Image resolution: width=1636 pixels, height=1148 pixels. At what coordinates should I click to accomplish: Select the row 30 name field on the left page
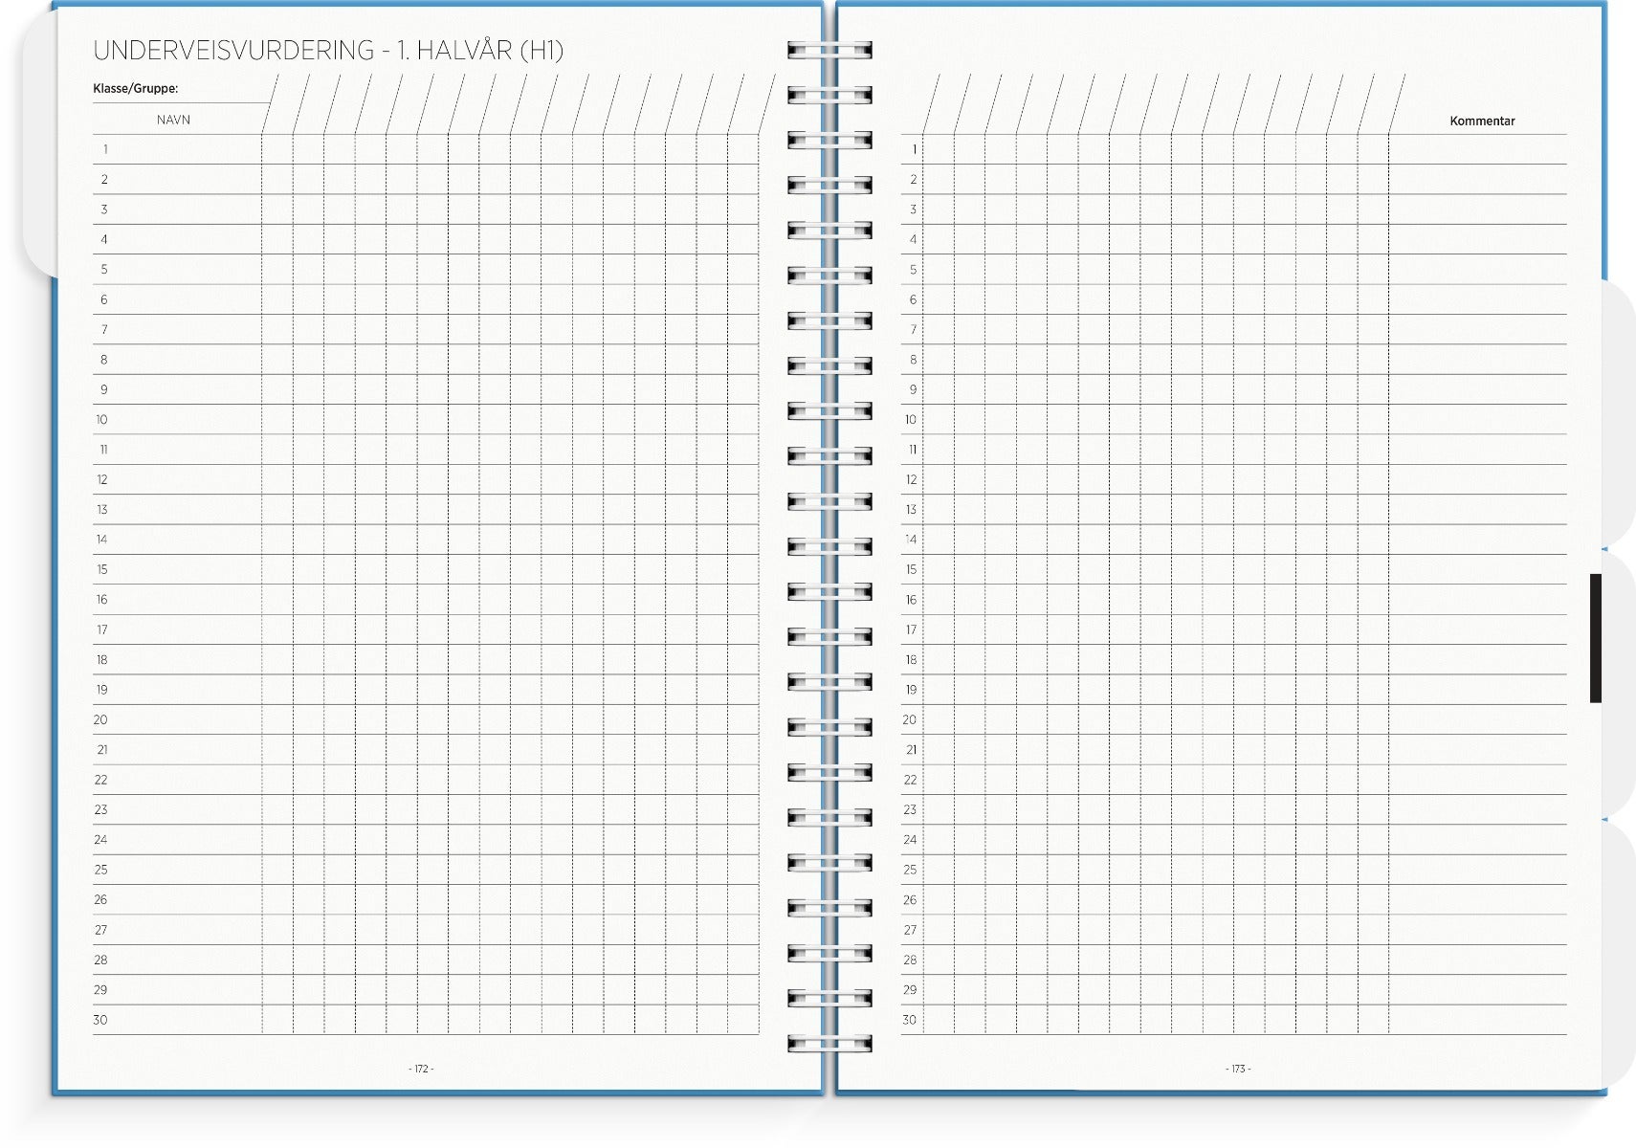(182, 1020)
